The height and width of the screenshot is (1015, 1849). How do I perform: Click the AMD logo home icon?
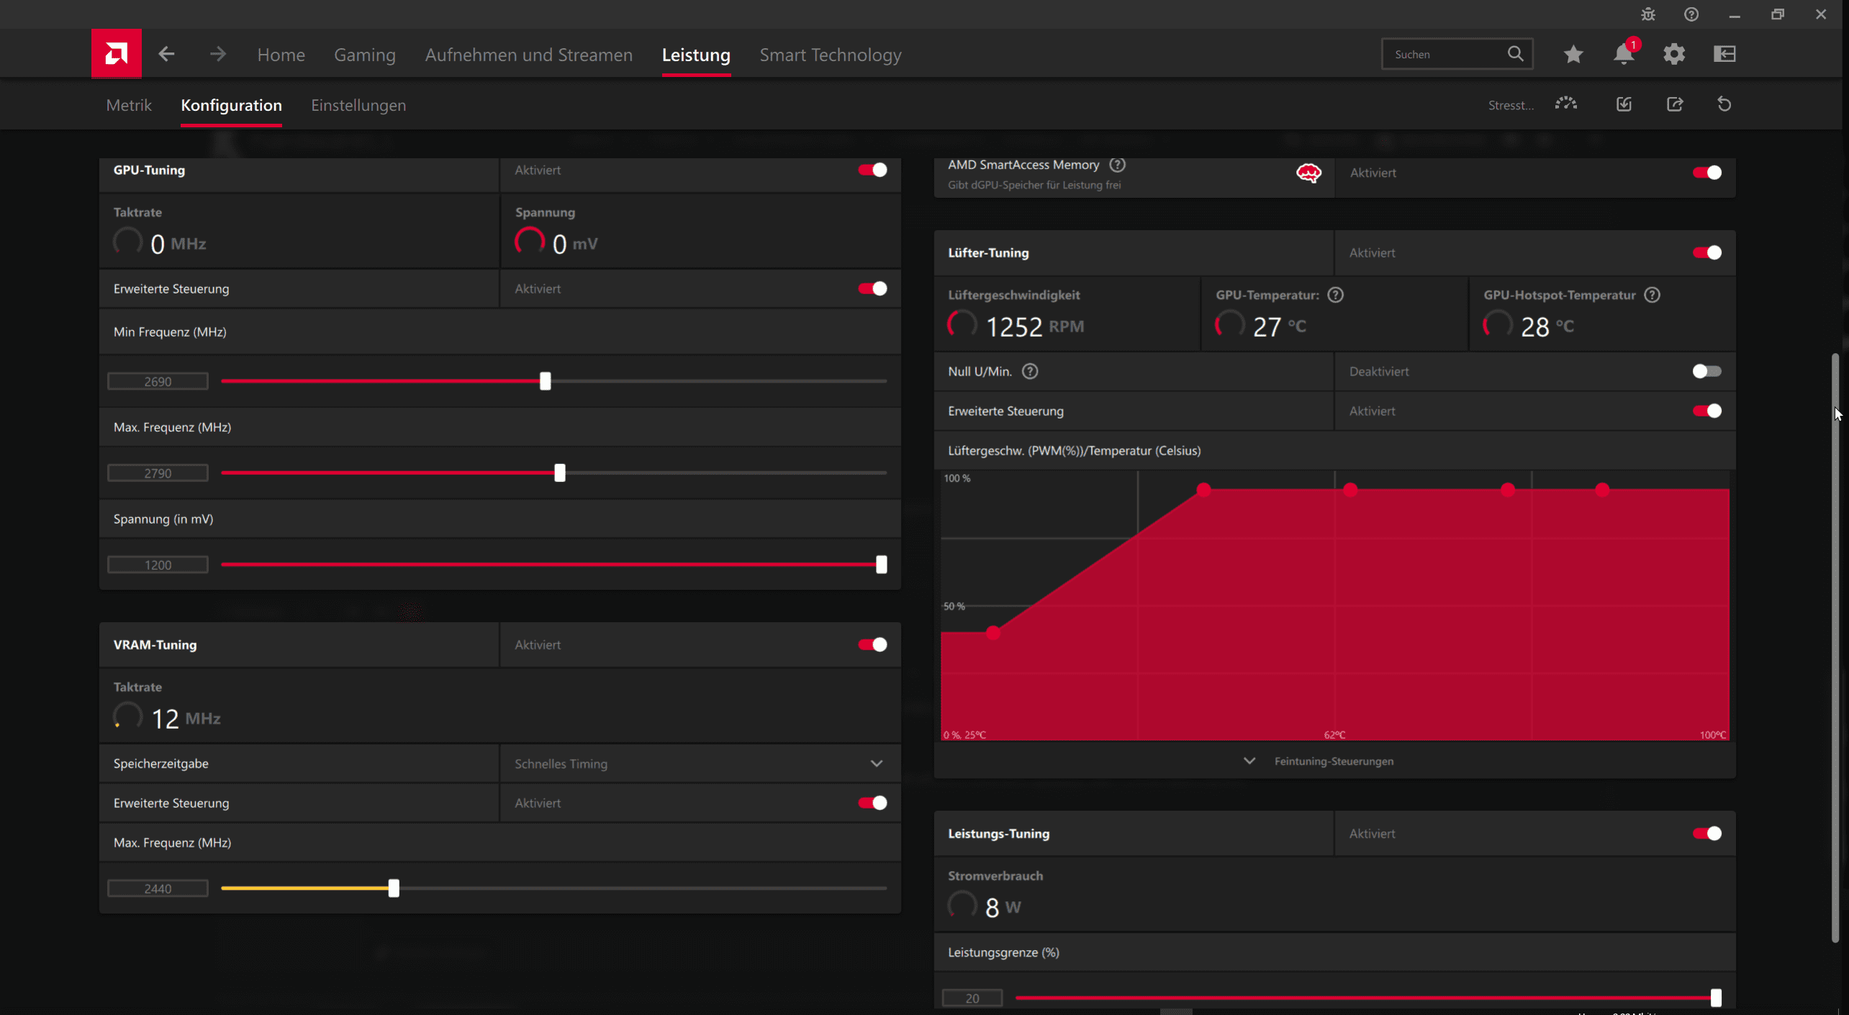pyautogui.click(x=116, y=54)
